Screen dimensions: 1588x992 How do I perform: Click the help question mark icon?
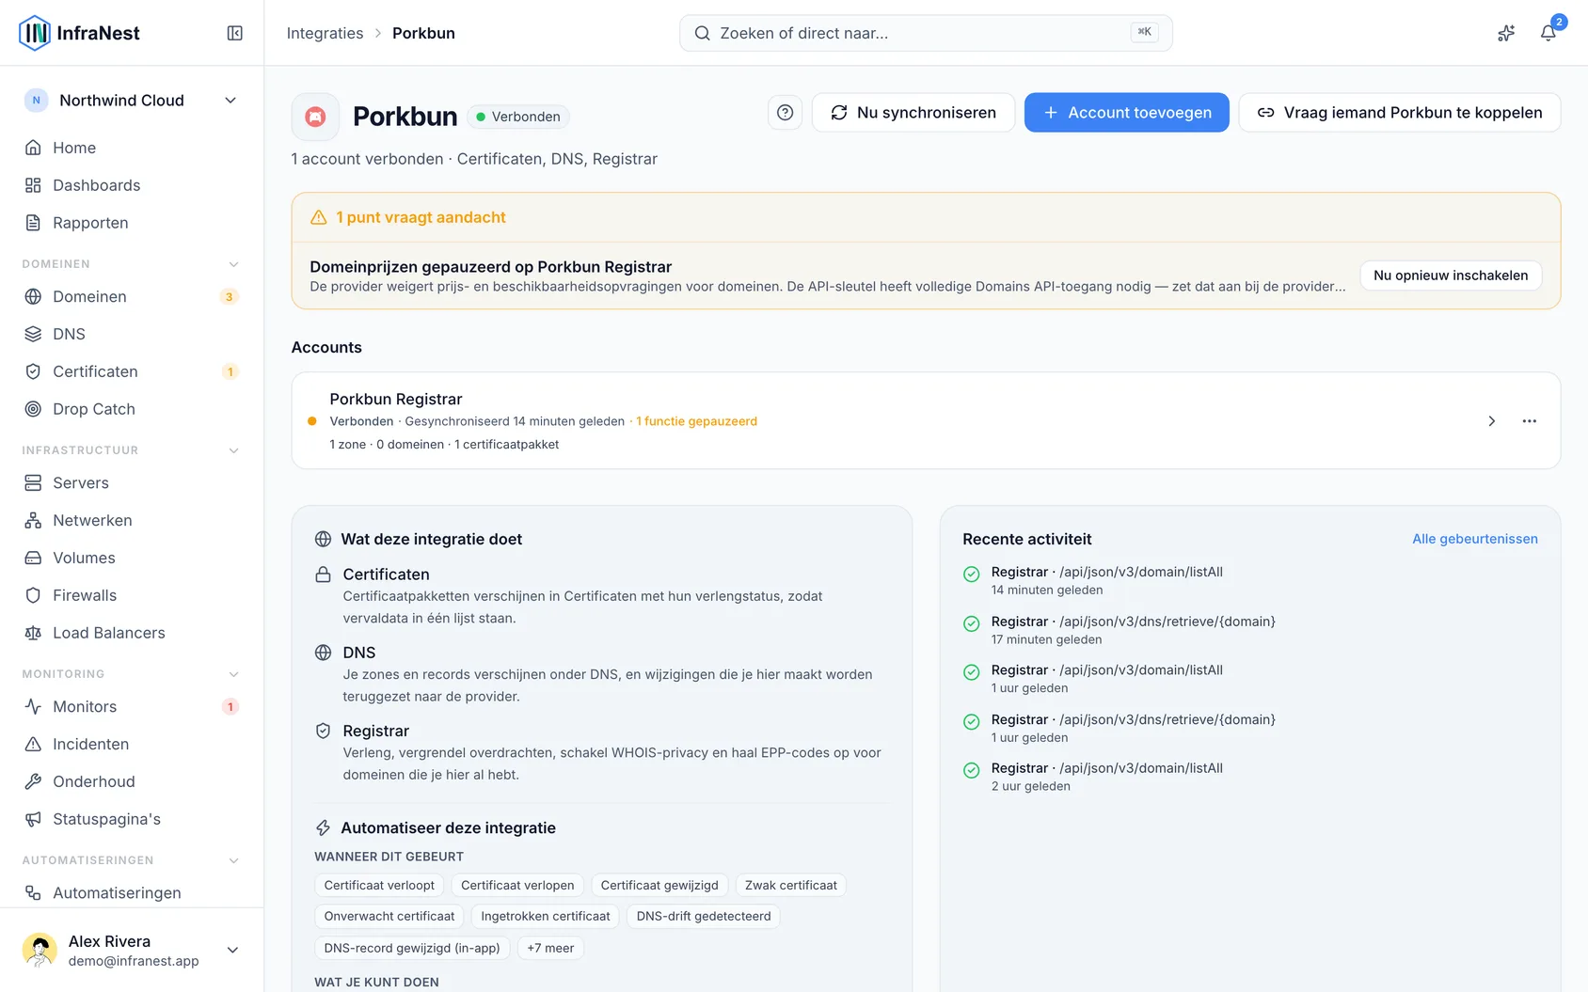785,113
